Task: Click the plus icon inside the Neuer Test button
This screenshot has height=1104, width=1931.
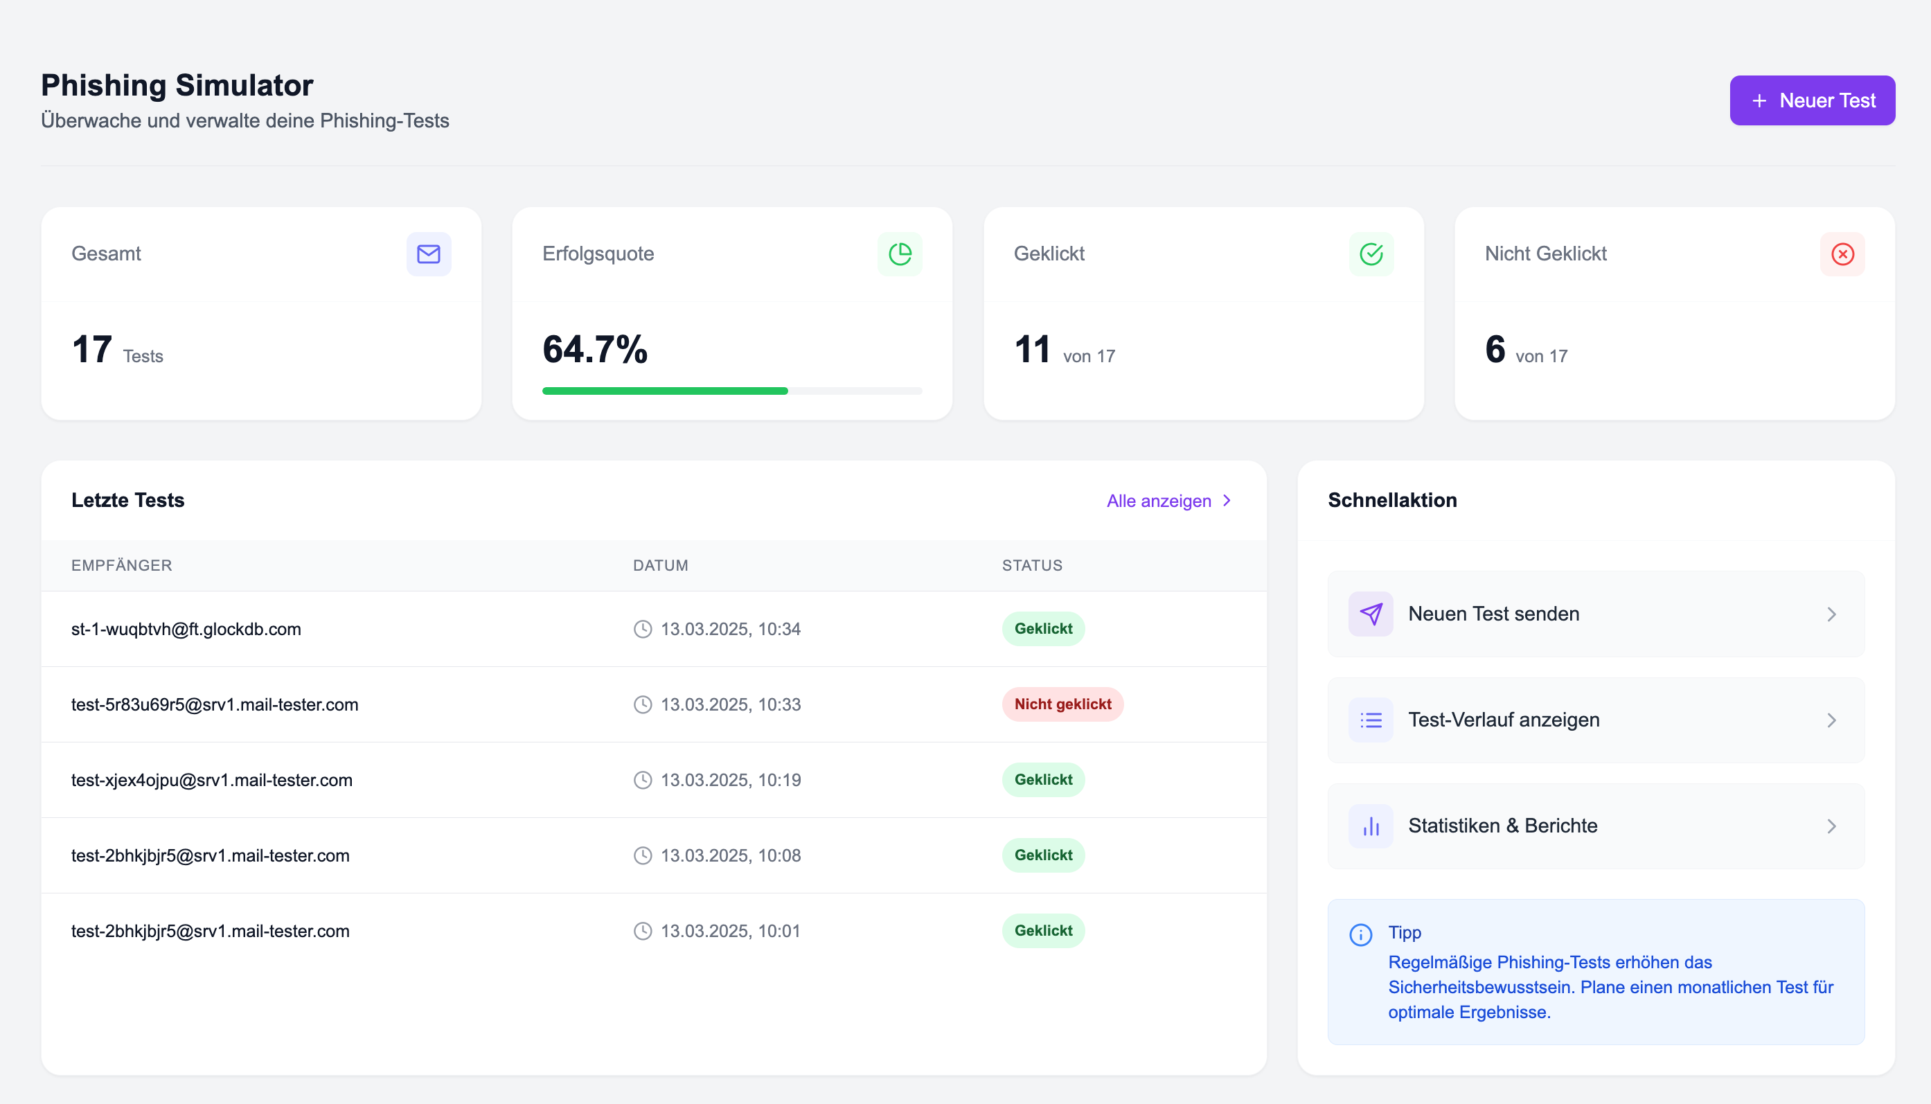Action: (x=1761, y=100)
